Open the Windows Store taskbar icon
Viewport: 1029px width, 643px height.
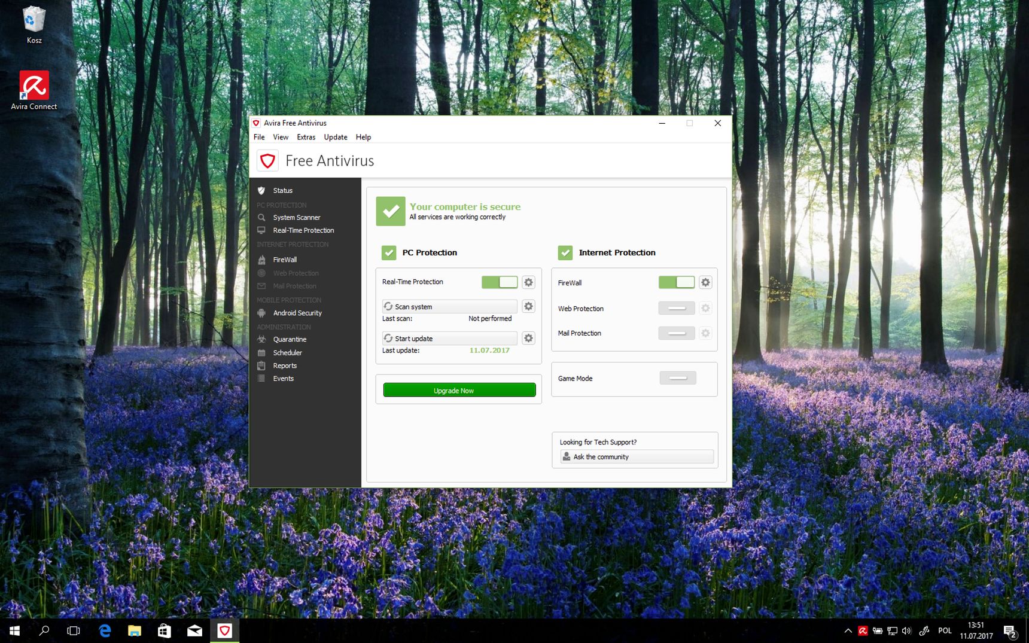pos(165,631)
